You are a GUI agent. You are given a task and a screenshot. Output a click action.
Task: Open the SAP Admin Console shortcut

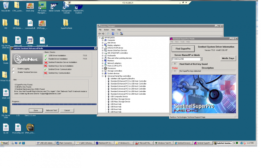pos(54,7)
